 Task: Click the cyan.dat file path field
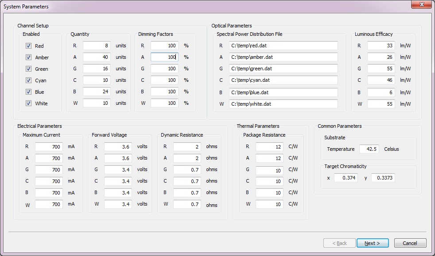pyautogui.click(x=284, y=80)
